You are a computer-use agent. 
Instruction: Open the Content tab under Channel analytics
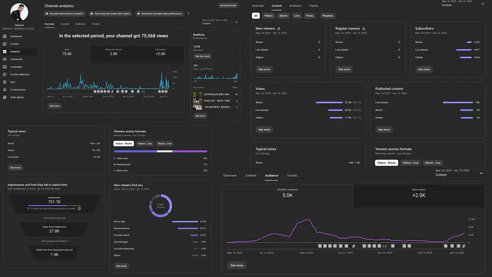pyautogui.click(x=65, y=24)
